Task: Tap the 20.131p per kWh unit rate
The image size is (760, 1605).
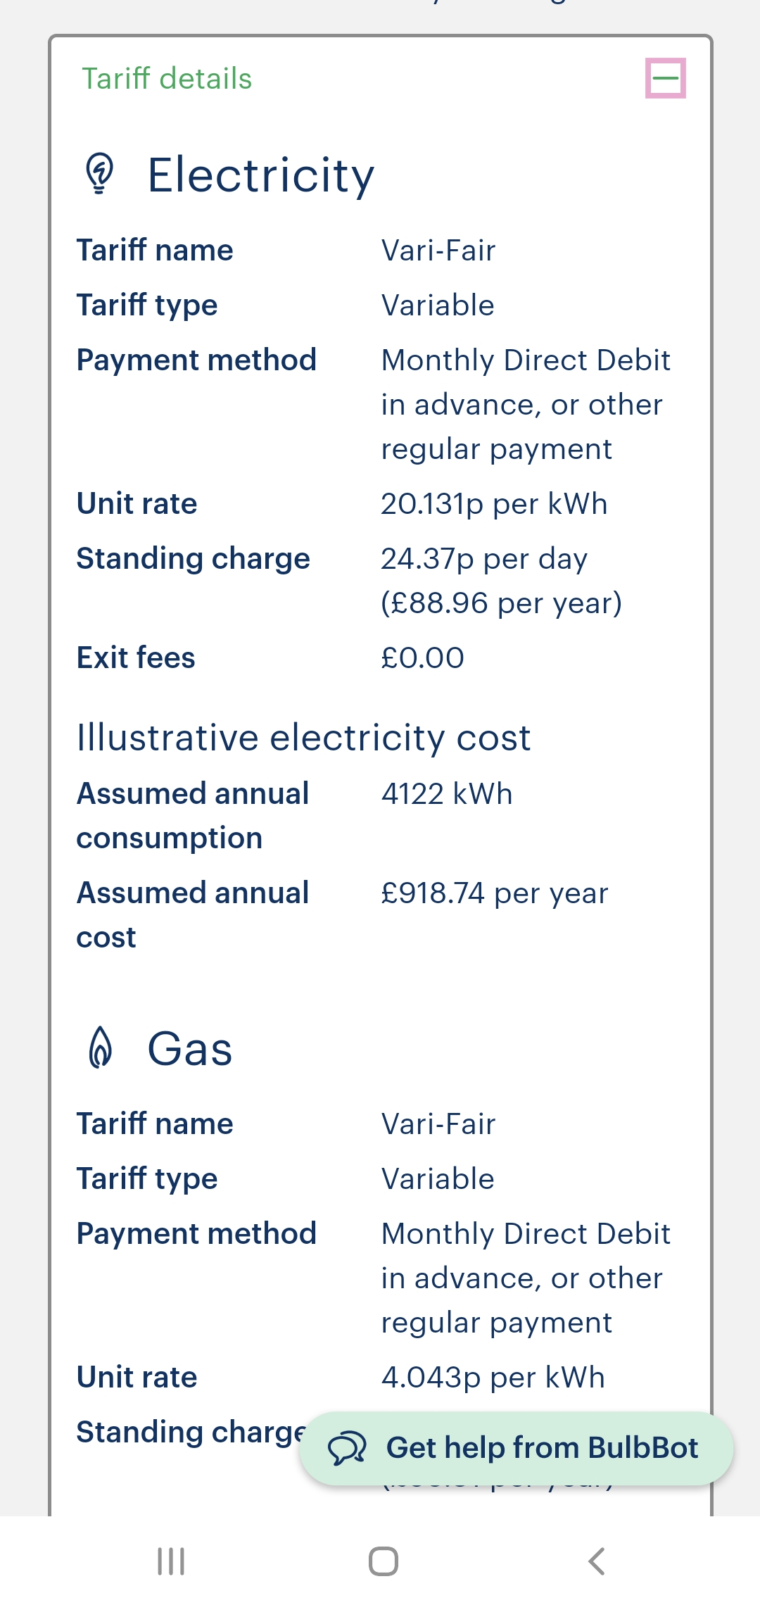Action: [494, 504]
